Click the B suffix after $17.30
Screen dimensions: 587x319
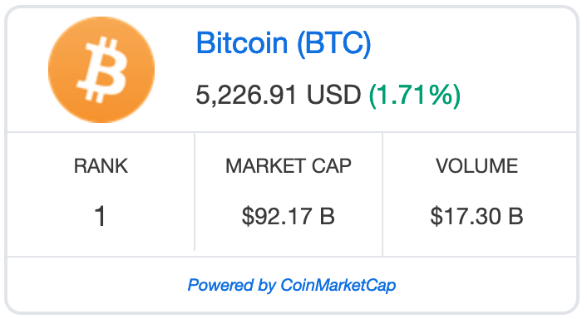515,216
